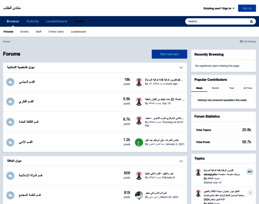Open the قسم الدولة الإسلامية forum link
The image size is (259, 204).
tap(30, 175)
